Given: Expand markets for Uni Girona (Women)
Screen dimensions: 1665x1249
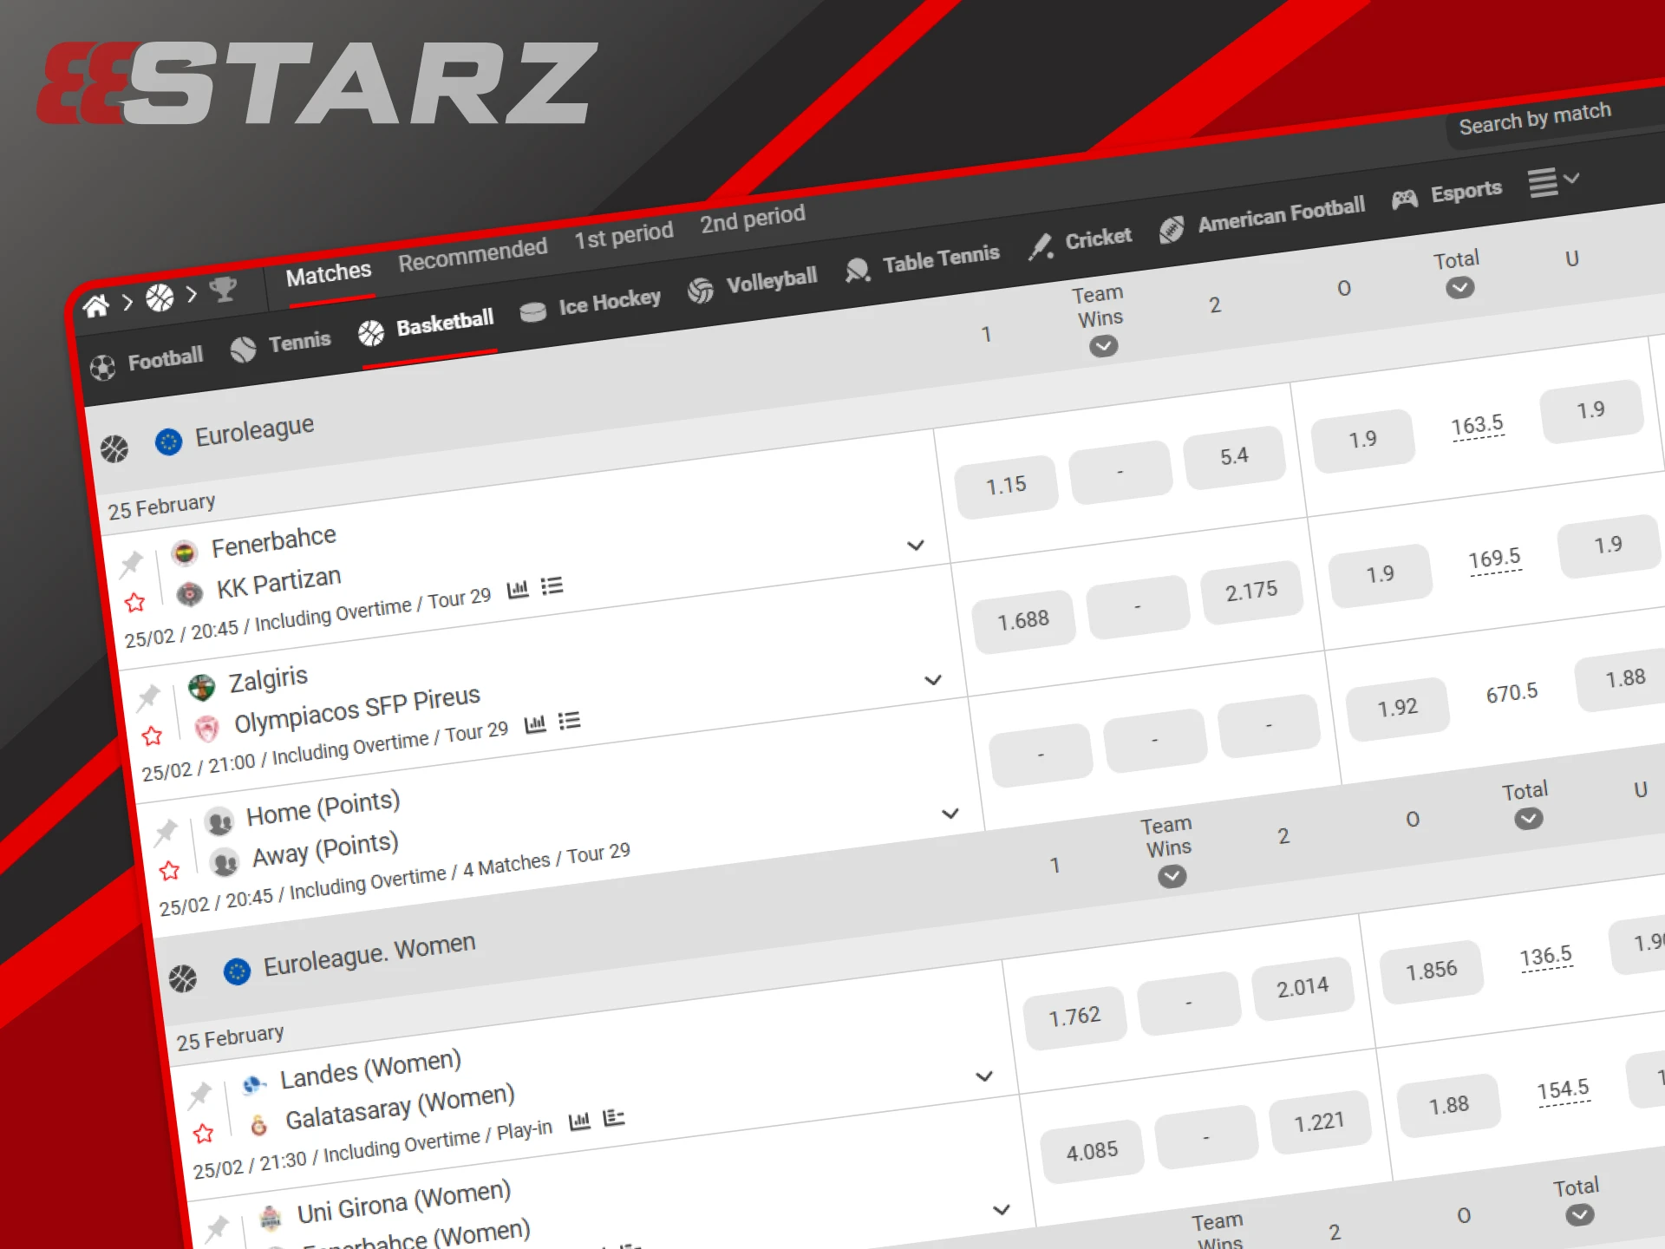Looking at the screenshot, I should point(1002,1210).
